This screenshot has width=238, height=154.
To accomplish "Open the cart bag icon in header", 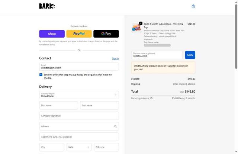I will (x=193, y=6).
